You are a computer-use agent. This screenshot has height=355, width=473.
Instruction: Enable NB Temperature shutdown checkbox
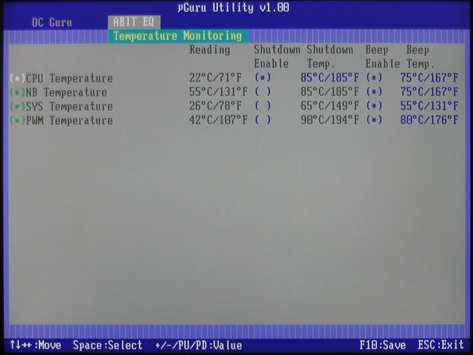263,92
